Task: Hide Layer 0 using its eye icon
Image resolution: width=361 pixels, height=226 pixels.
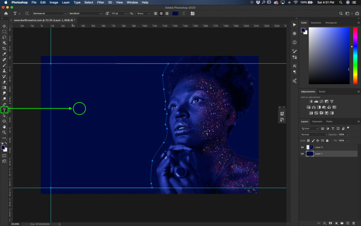Action: point(302,147)
